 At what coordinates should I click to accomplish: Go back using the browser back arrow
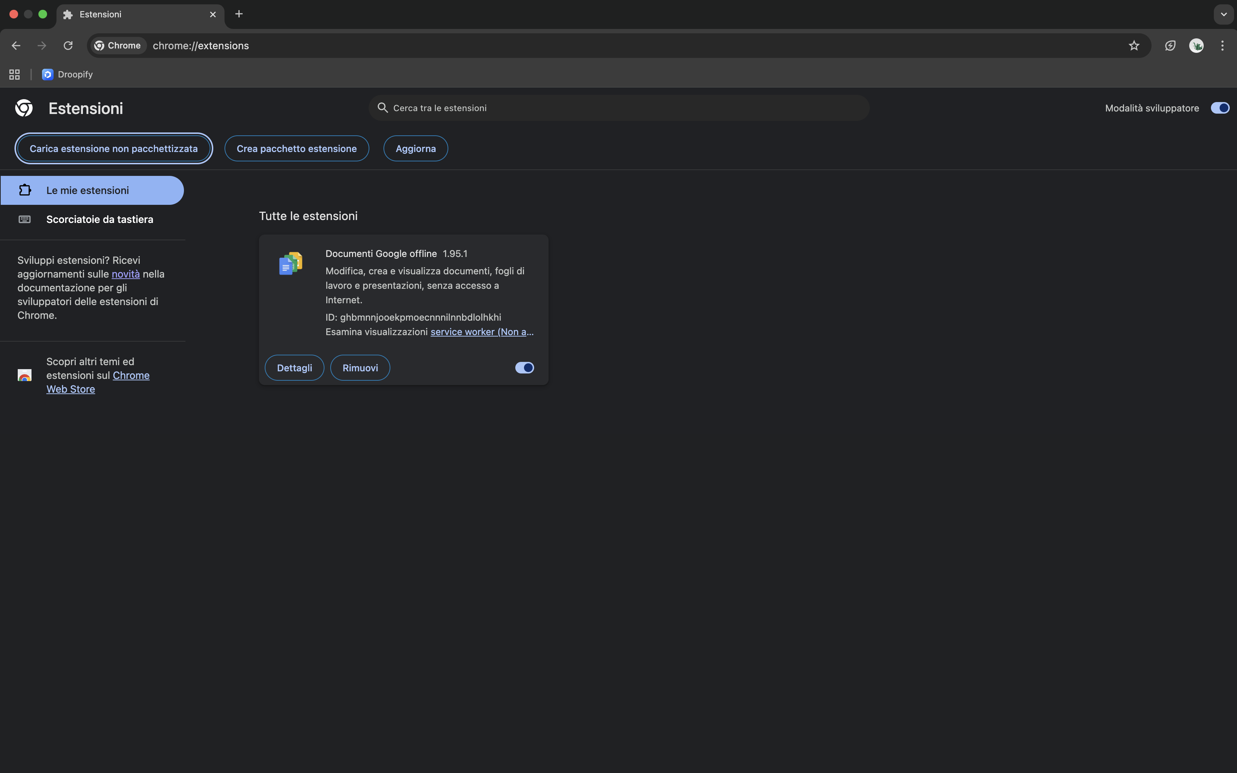(16, 46)
